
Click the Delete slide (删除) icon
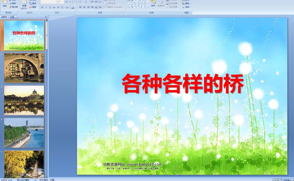pos(33,7)
